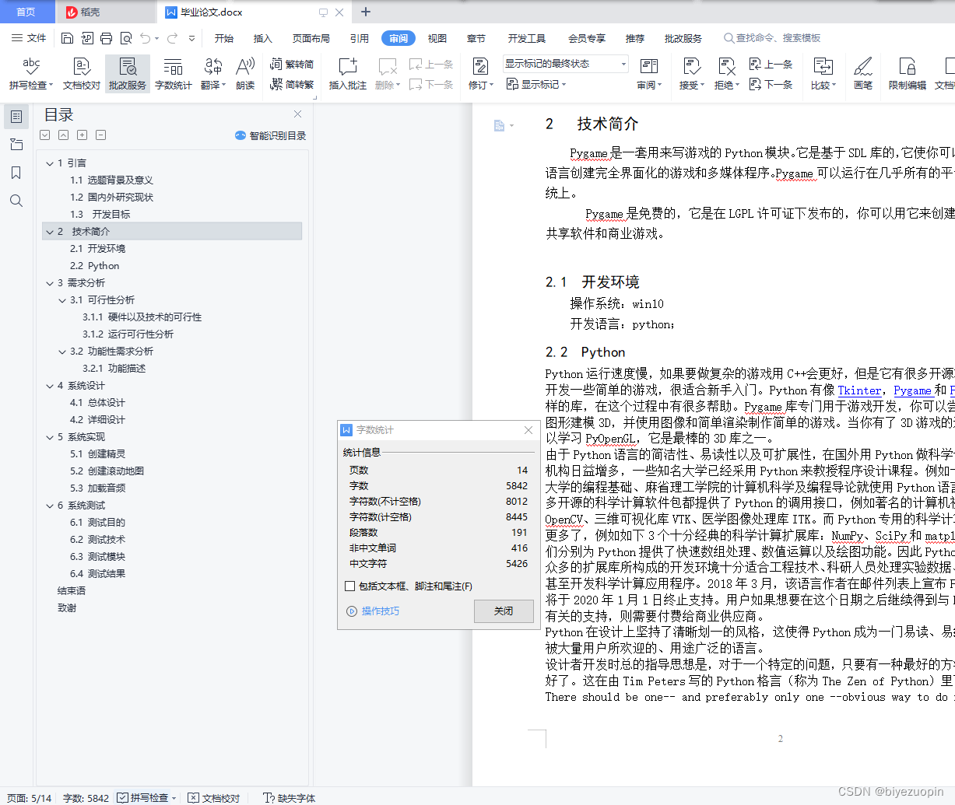Toggle 拼写检查 in the status bar
This screenshot has width=955, height=805.
[147, 797]
